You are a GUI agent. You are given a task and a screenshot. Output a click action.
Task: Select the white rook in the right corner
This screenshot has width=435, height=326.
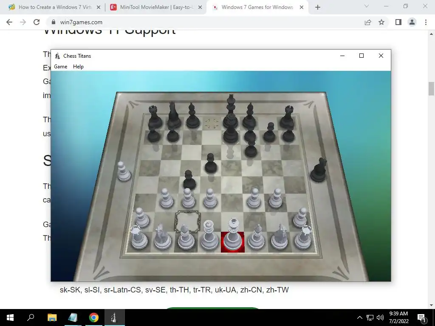(303, 237)
